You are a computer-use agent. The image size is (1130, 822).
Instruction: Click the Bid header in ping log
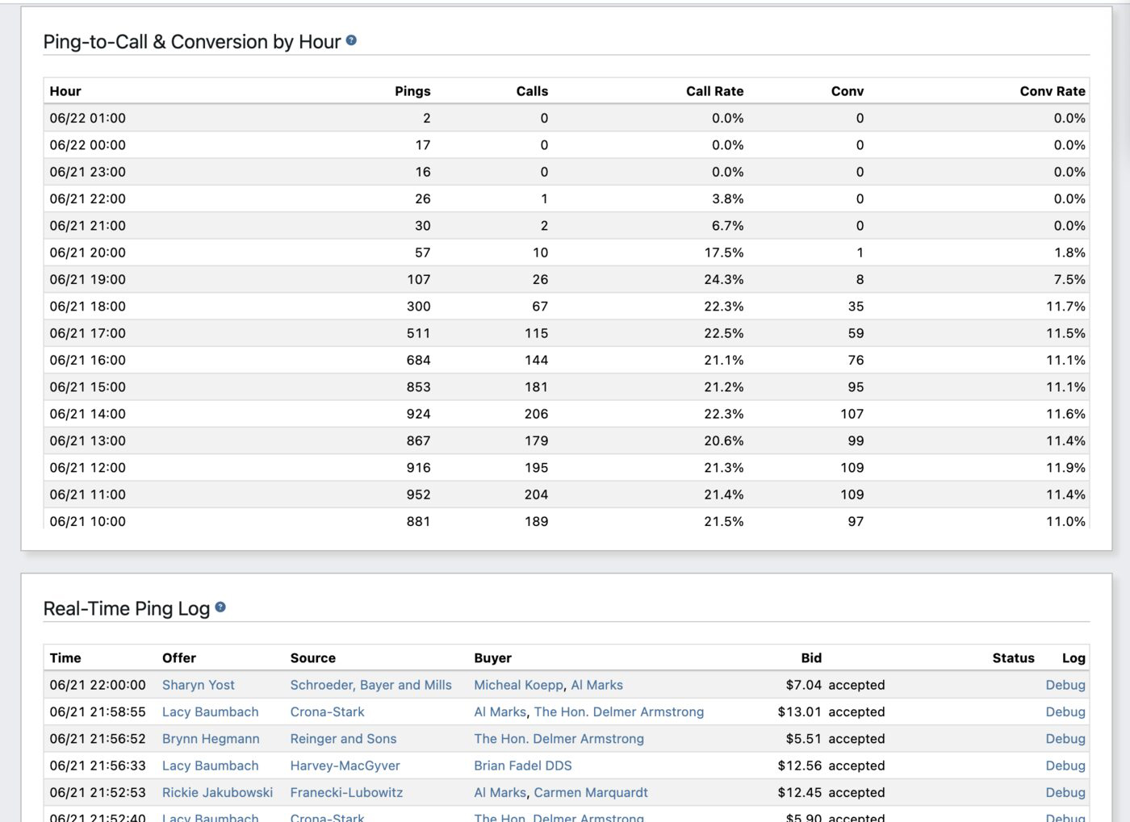pos(811,657)
